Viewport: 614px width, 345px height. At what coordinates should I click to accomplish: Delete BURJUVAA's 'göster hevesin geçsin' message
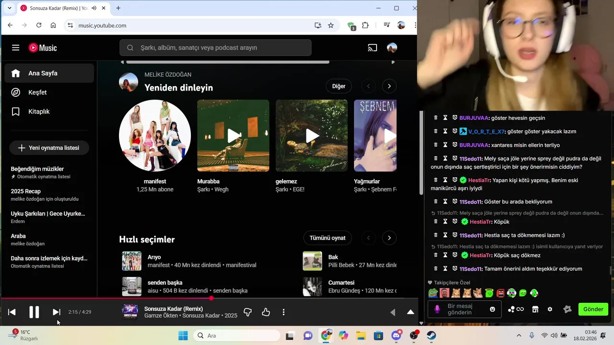[436, 118]
